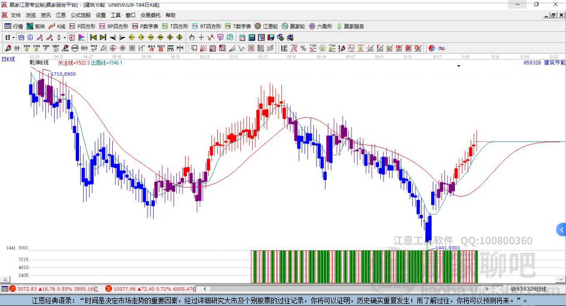The image size is (566, 306).
Task: Step chart right with black arrow
Action: tap(122, 37)
